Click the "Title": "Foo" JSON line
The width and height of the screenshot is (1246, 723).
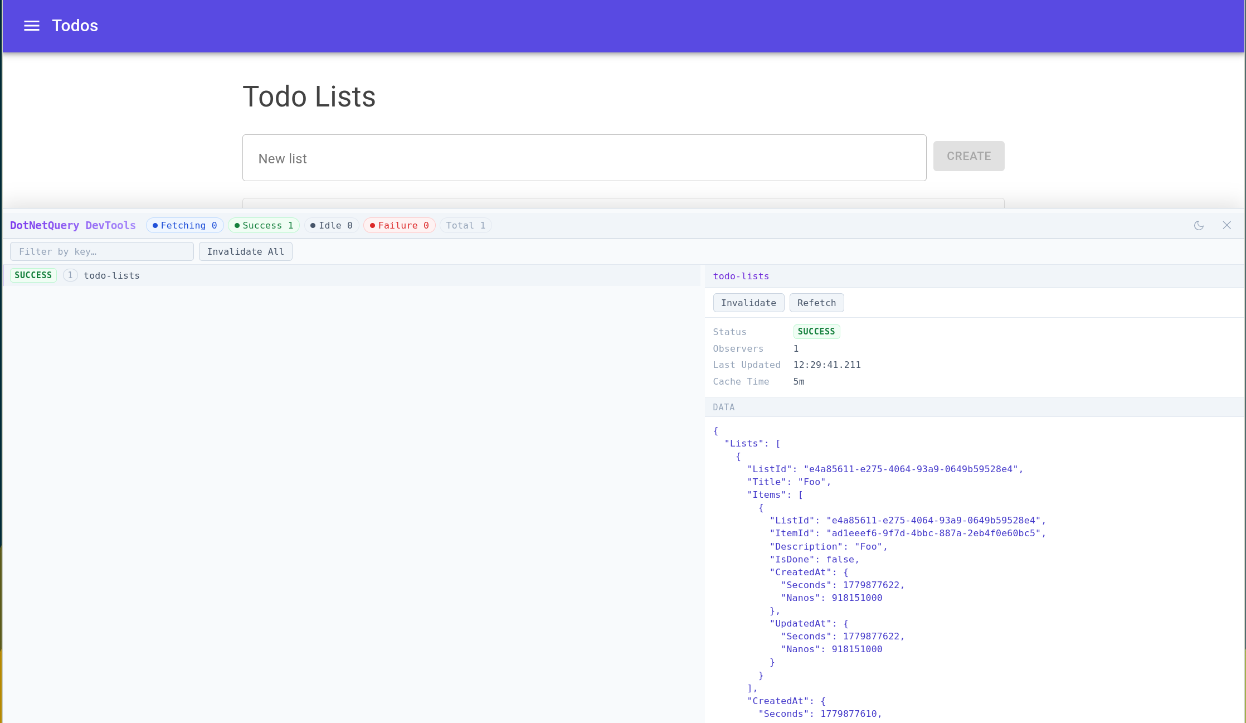789,482
